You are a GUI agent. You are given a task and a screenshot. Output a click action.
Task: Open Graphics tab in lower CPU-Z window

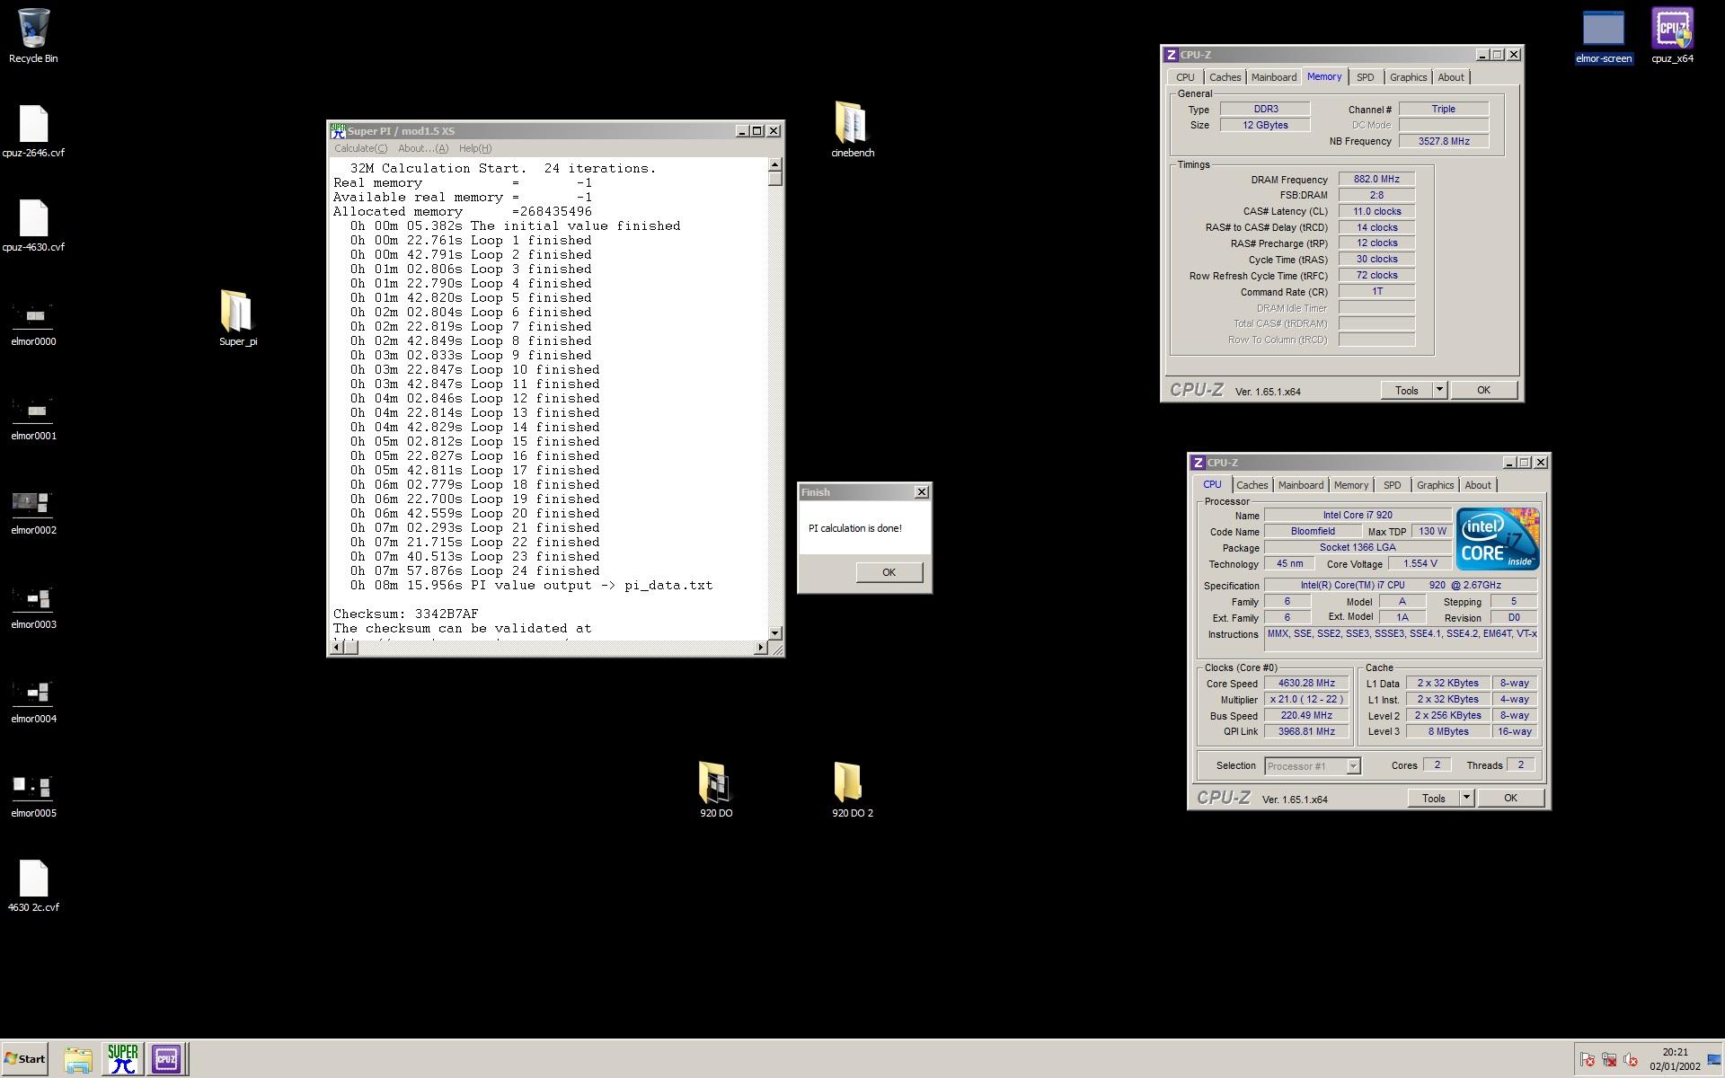pyautogui.click(x=1435, y=485)
